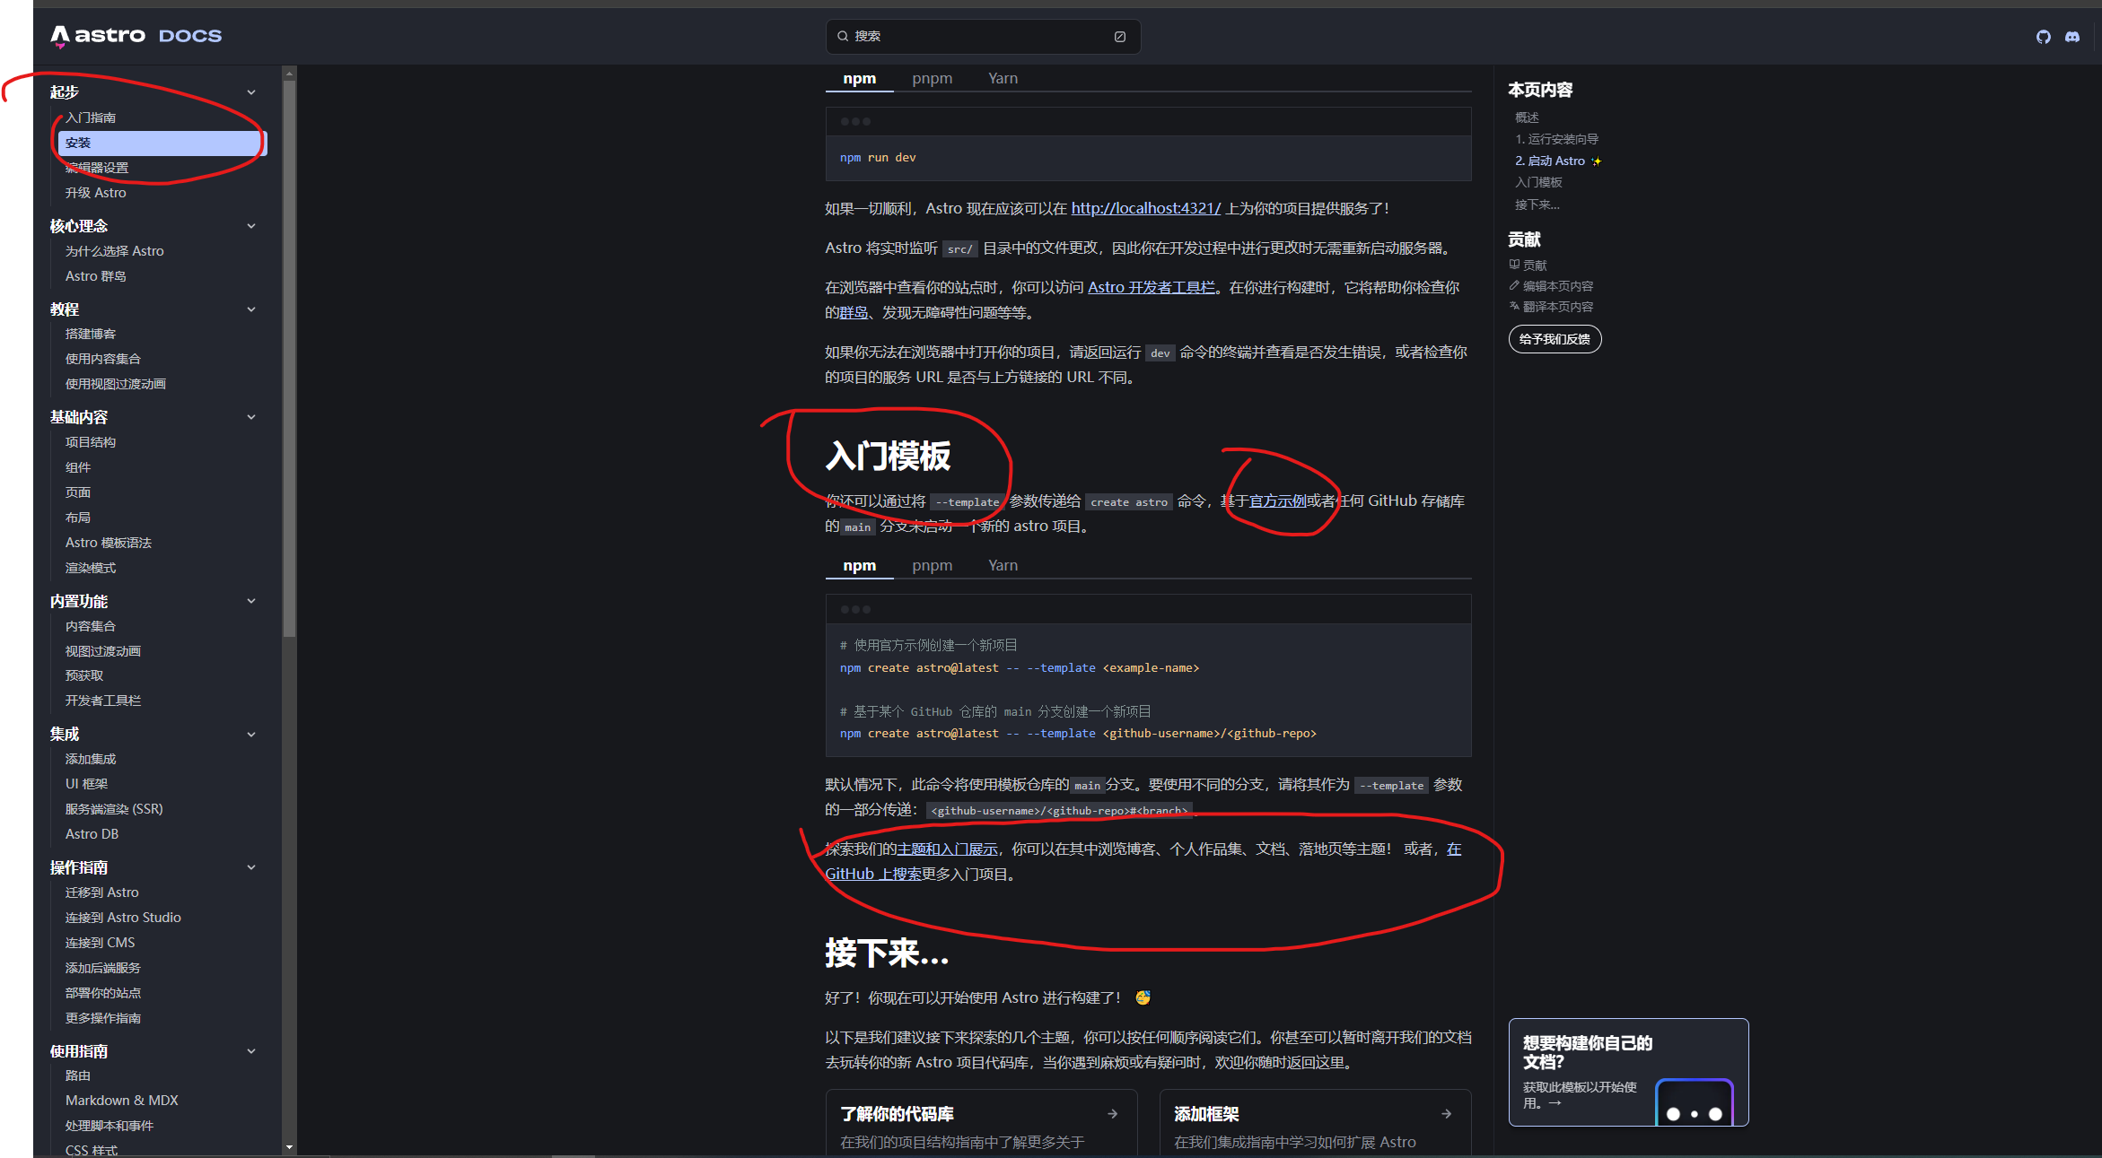Select the npm tab above npm run dev
Viewport: 2102px width, 1158px height.
(859, 79)
